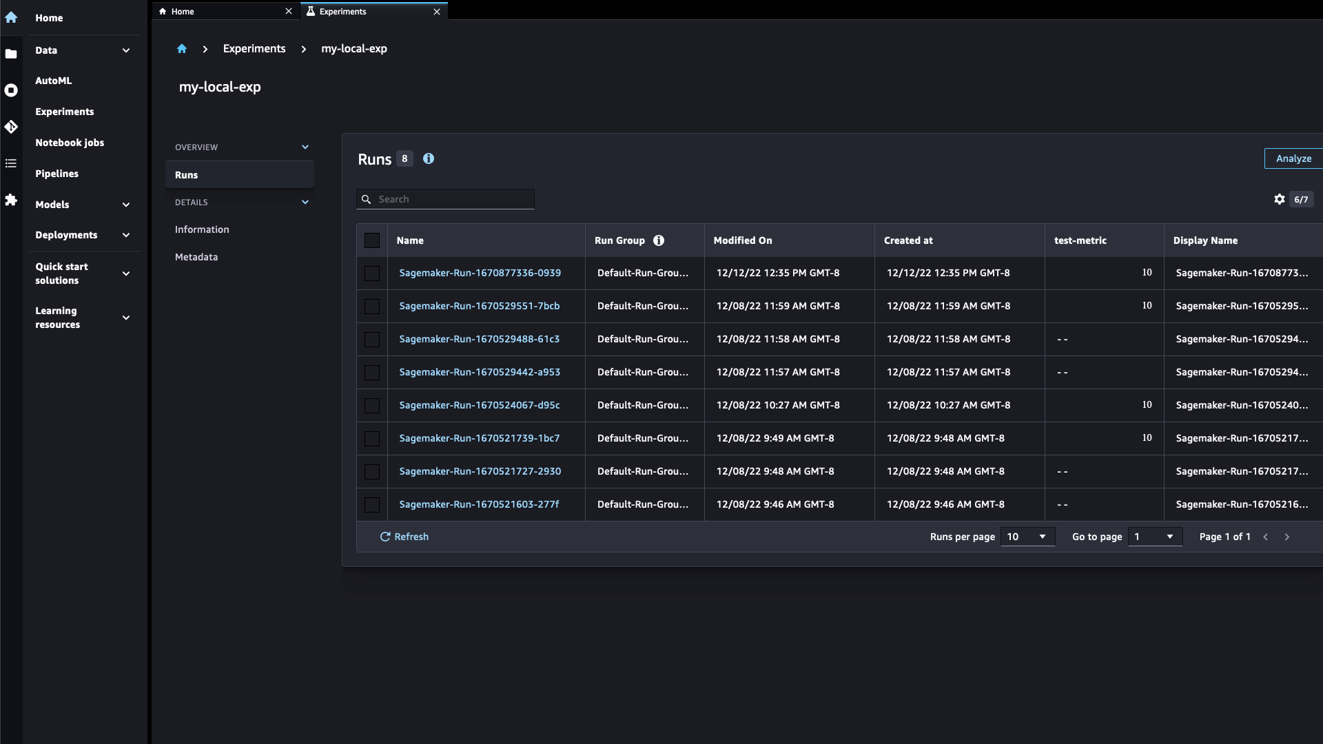Click the Information menu item
This screenshot has height=744, width=1323.
coord(202,228)
